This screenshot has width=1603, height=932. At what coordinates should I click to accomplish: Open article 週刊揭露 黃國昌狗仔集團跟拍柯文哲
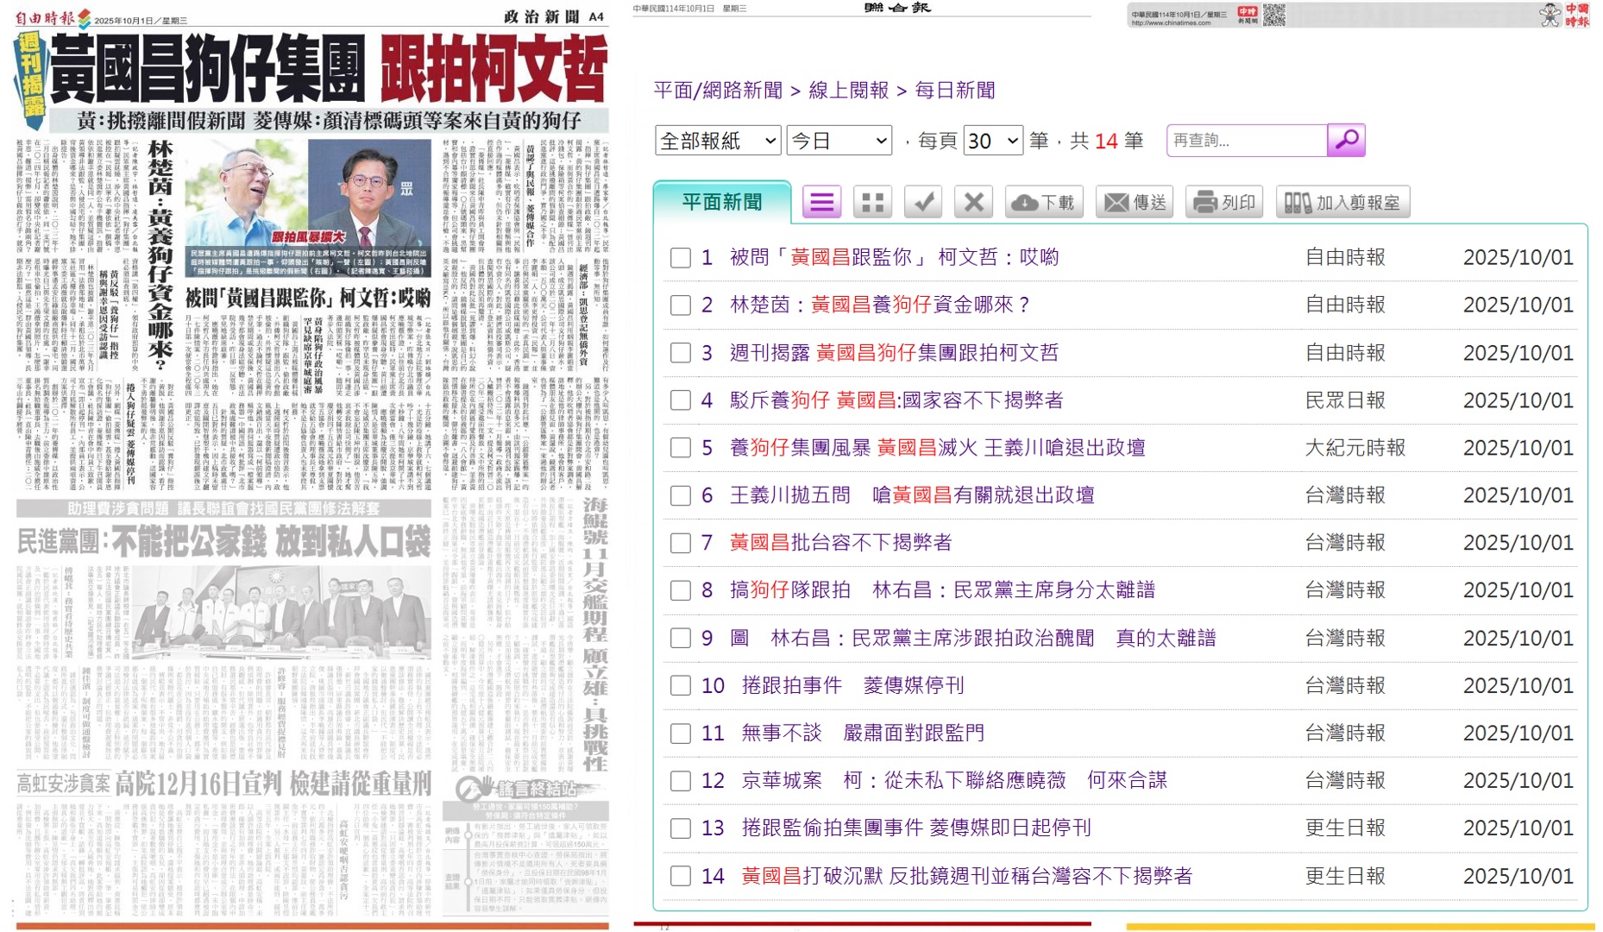click(x=894, y=353)
